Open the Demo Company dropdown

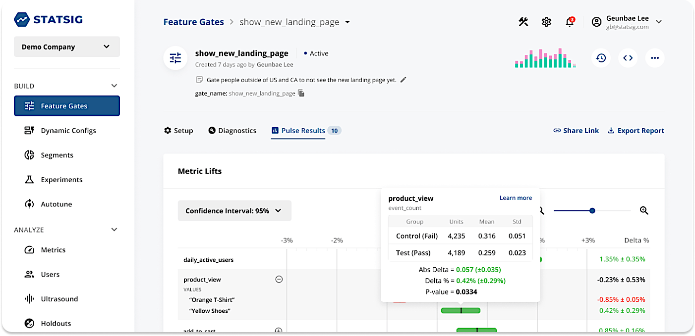click(67, 47)
